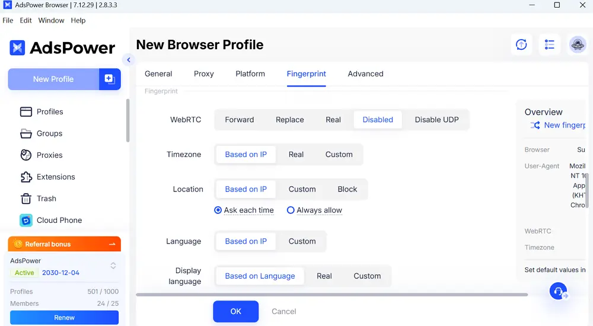The height and width of the screenshot is (326, 593).
Task: Click the Renew button
Action: 64,318
